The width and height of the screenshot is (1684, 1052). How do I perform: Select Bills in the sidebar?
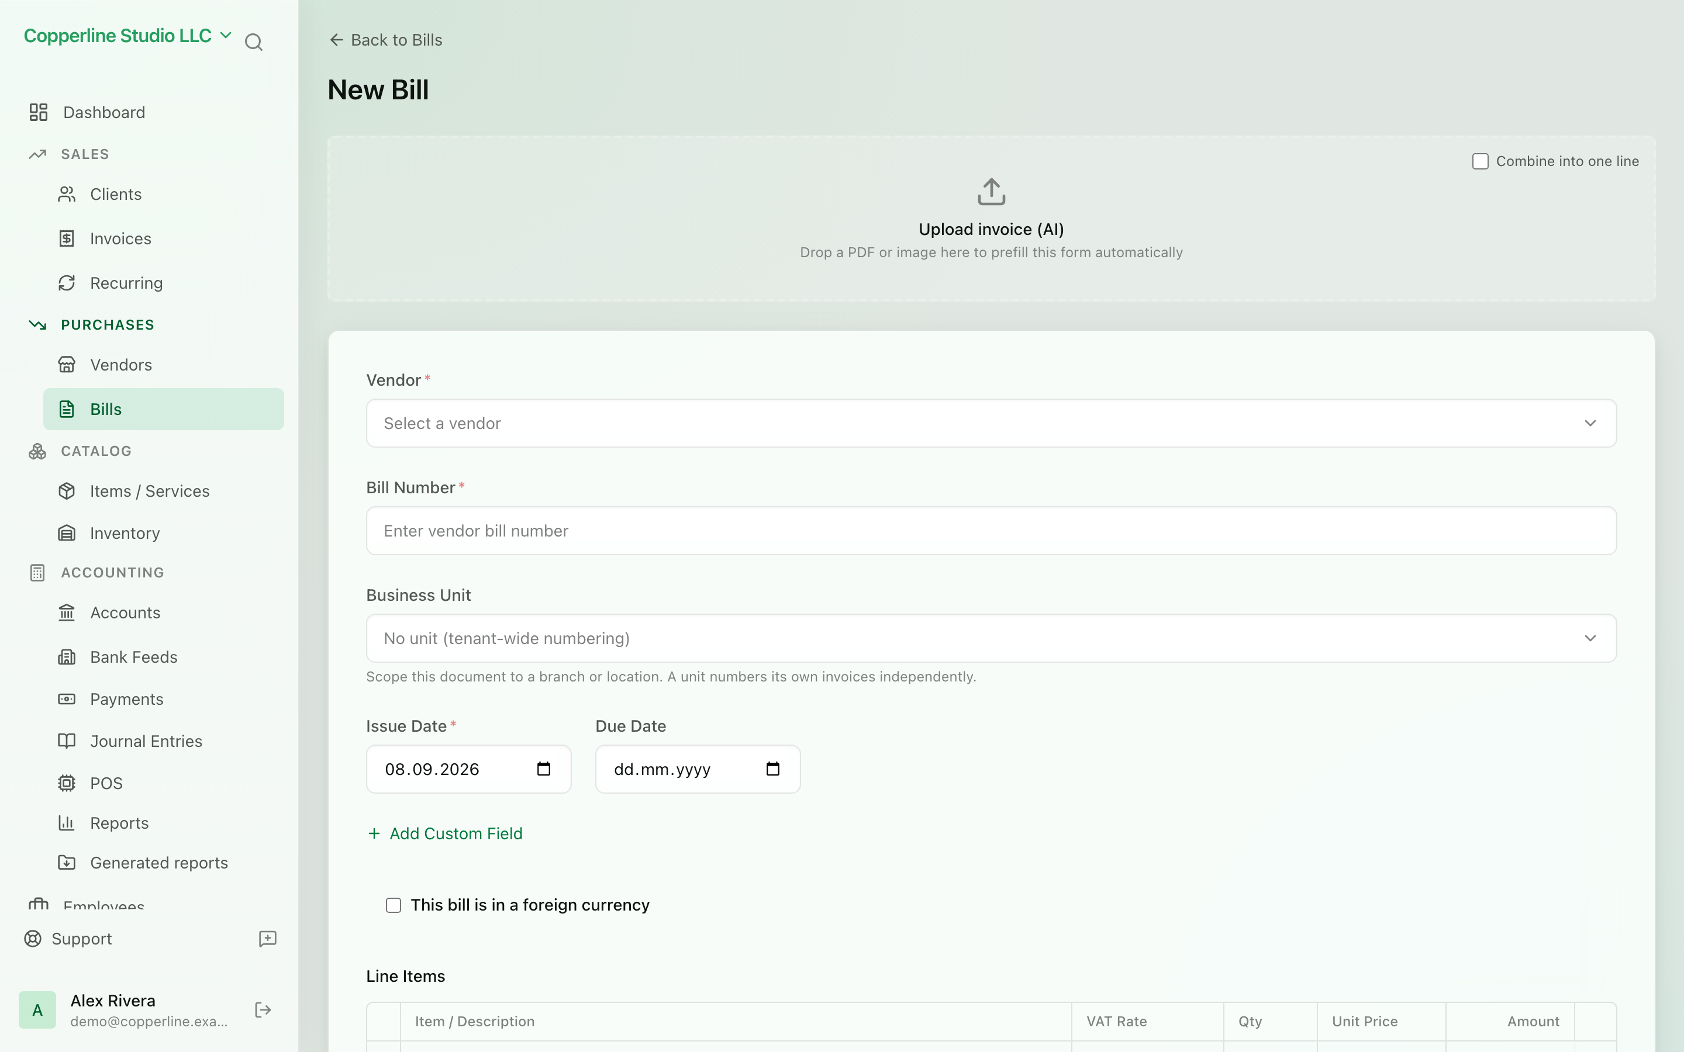tap(164, 409)
